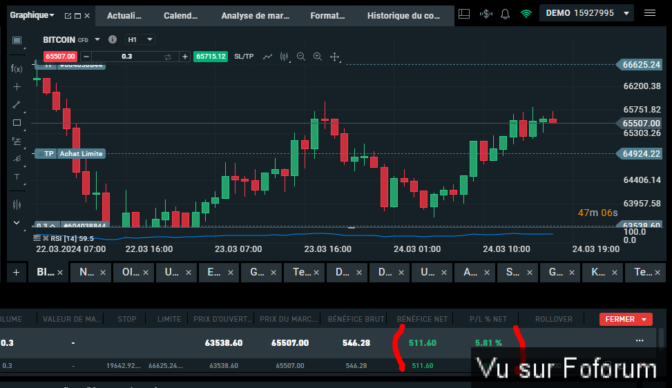The height and width of the screenshot is (388, 672).
Task: Zoom in on the chart
Action: coord(318,57)
